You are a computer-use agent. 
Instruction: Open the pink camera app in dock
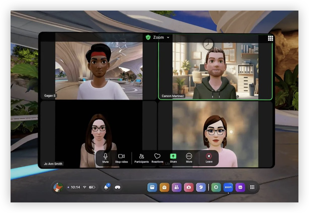(x=189, y=187)
